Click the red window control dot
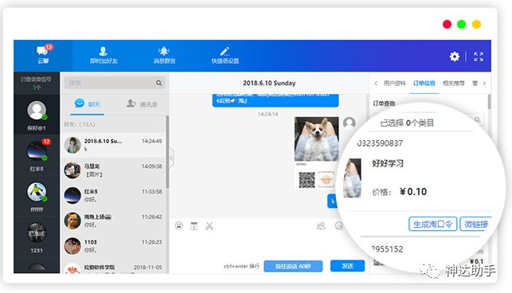Viewport: 512px width, 293px height. [447, 24]
